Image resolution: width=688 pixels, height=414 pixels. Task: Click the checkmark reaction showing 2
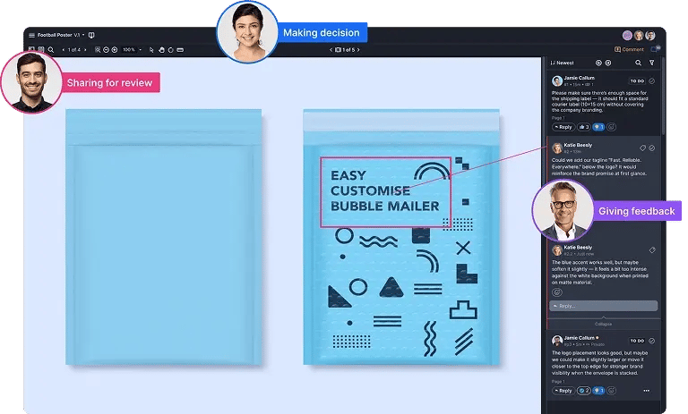[x=583, y=391]
